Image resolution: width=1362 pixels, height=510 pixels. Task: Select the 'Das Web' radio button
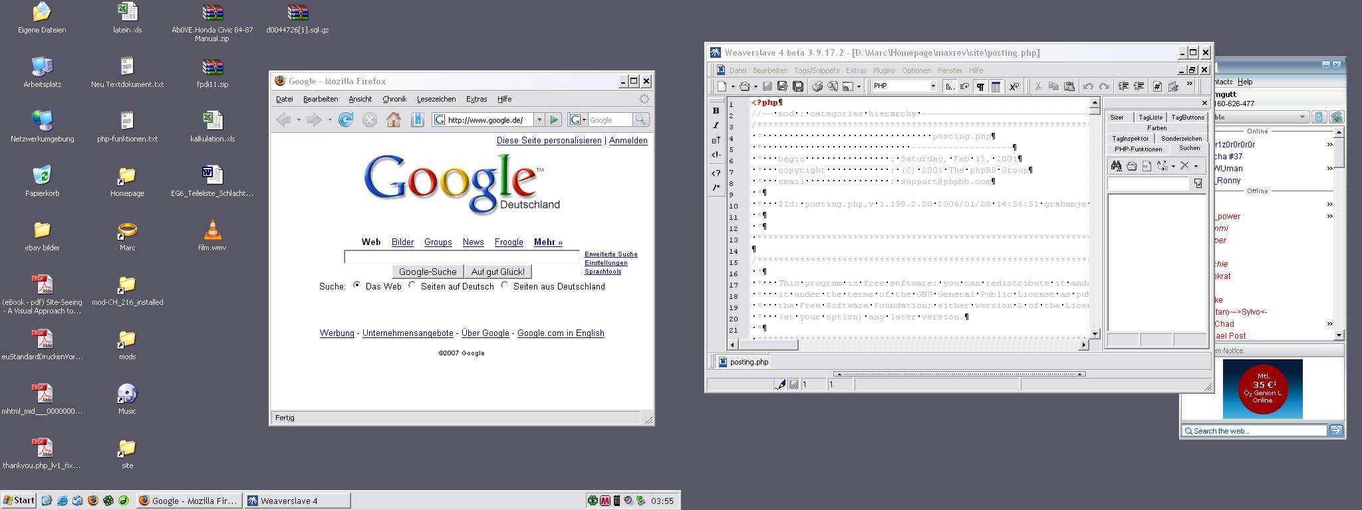tap(357, 285)
